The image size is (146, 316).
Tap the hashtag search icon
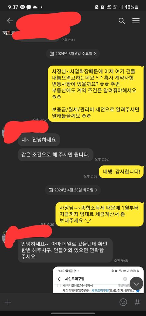(x=137, y=302)
